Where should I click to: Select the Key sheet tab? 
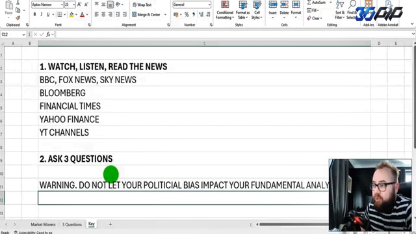(x=91, y=224)
